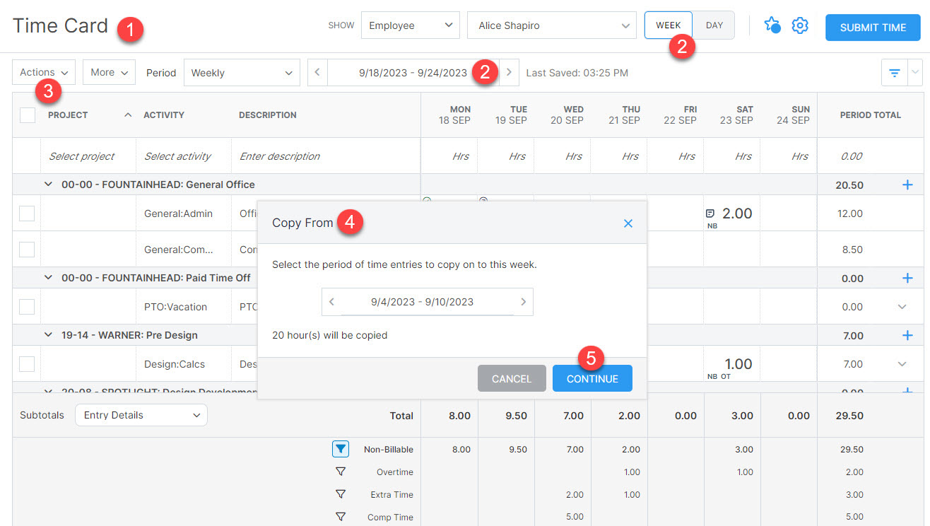Open the Actions menu
The width and height of the screenshot is (930, 526).
pos(43,72)
